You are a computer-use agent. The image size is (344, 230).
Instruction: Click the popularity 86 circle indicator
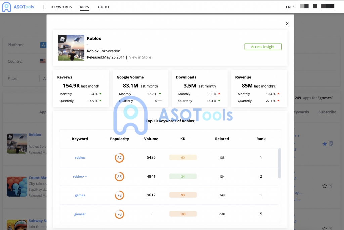pyautogui.click(x=119, y=177)
